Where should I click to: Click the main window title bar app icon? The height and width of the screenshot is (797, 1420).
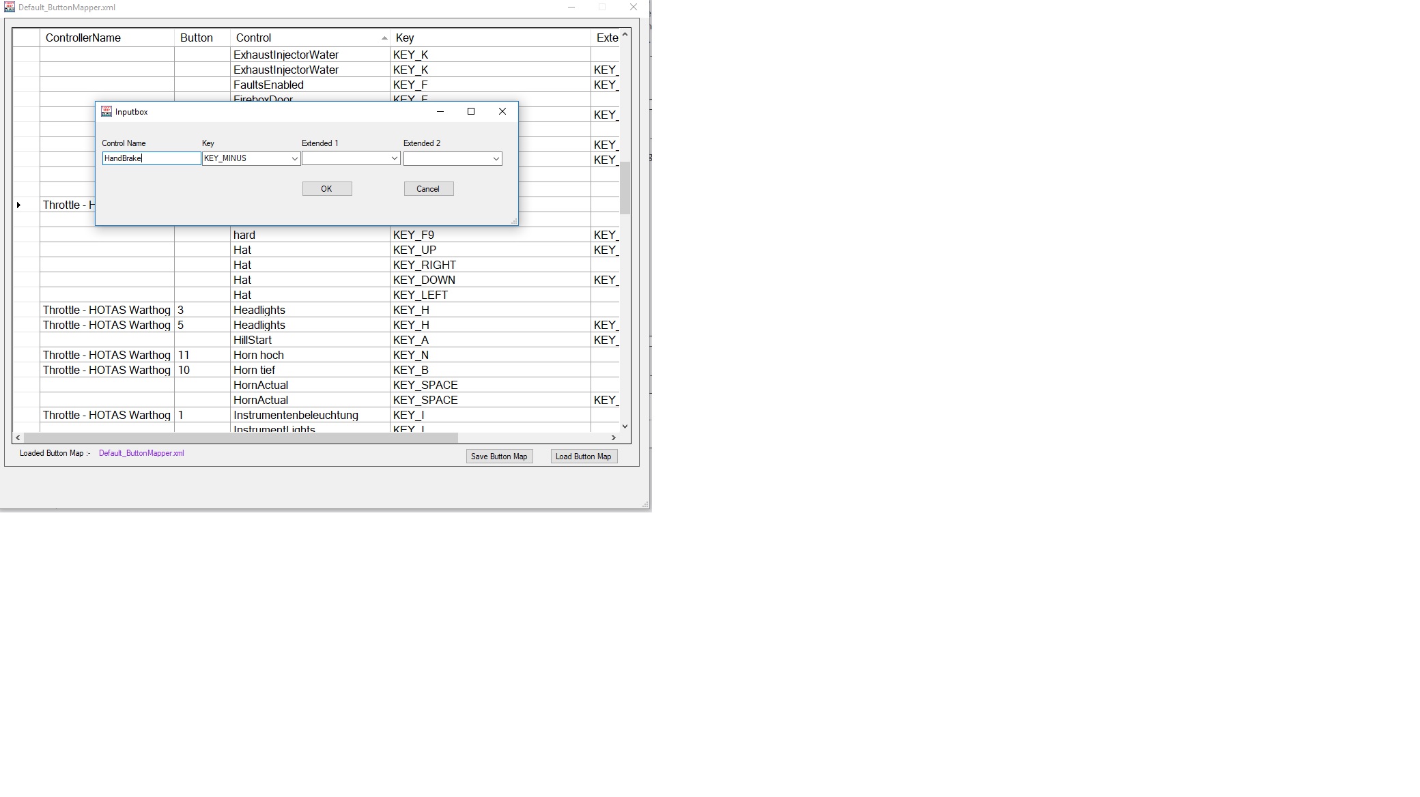point(9,8)
